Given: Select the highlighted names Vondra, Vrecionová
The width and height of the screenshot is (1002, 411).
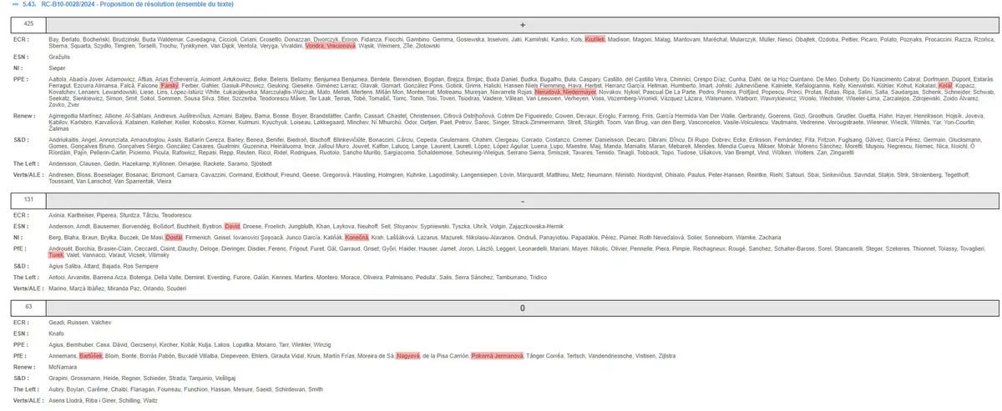Looking at the screenshot, I should tap(331, 47).
